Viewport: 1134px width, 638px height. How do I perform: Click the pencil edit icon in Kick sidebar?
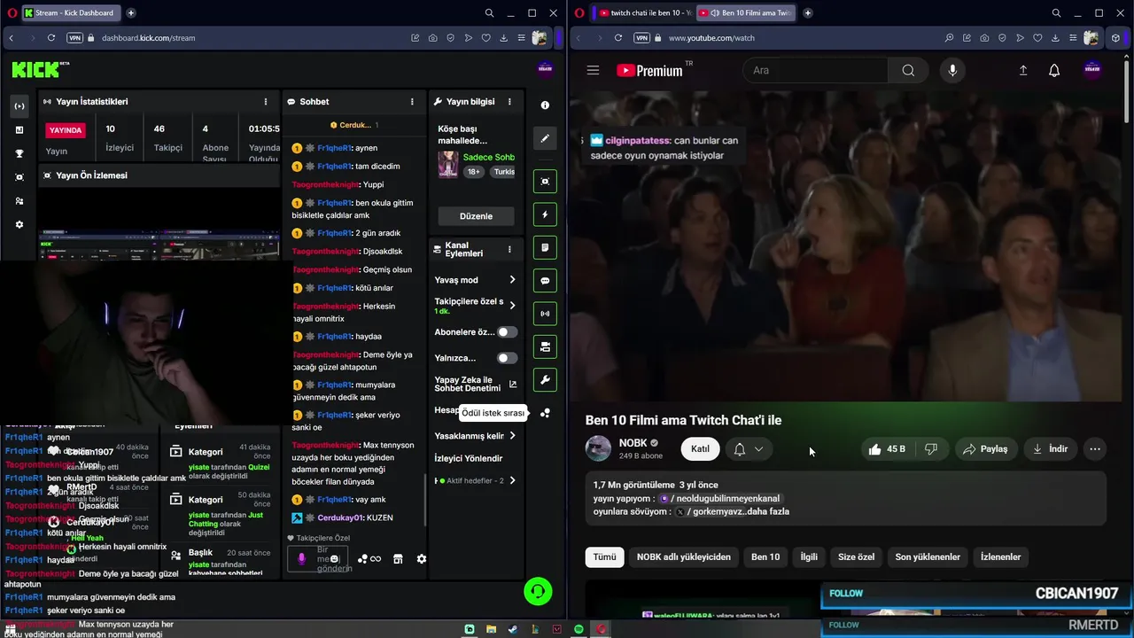[545, 138]
